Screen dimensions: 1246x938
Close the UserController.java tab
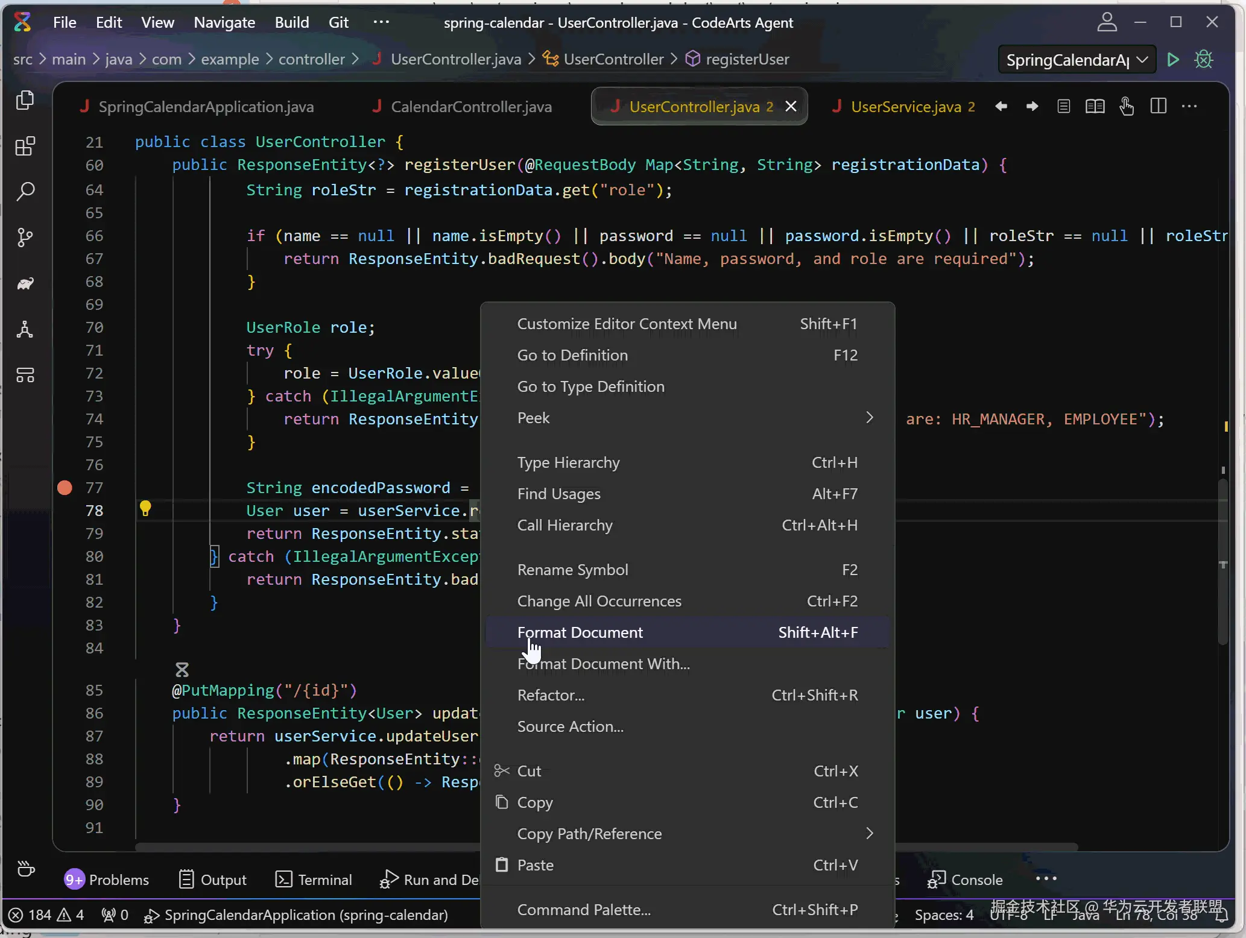pyautogui.click(x=791, y=107)
